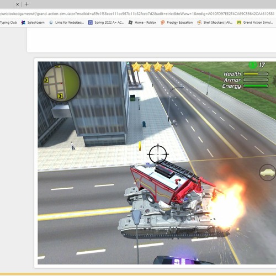Click the Prodigy Education bookmark favicon

163,23
